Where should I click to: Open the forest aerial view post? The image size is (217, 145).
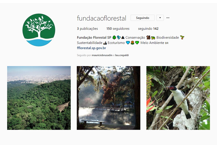(39, 98)
